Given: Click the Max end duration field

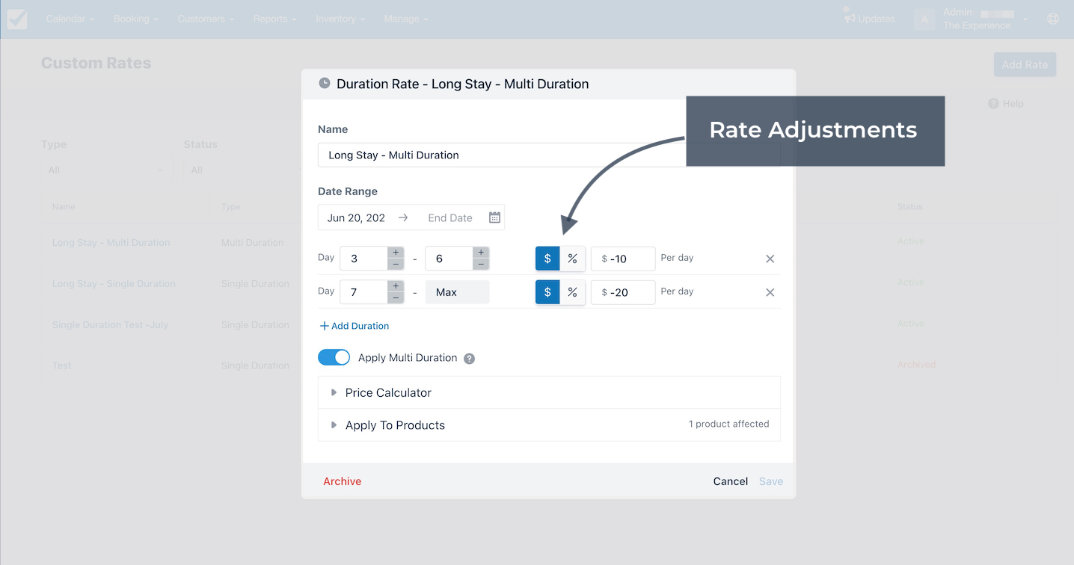Looking at the screenshot, I should pos(457,292).
